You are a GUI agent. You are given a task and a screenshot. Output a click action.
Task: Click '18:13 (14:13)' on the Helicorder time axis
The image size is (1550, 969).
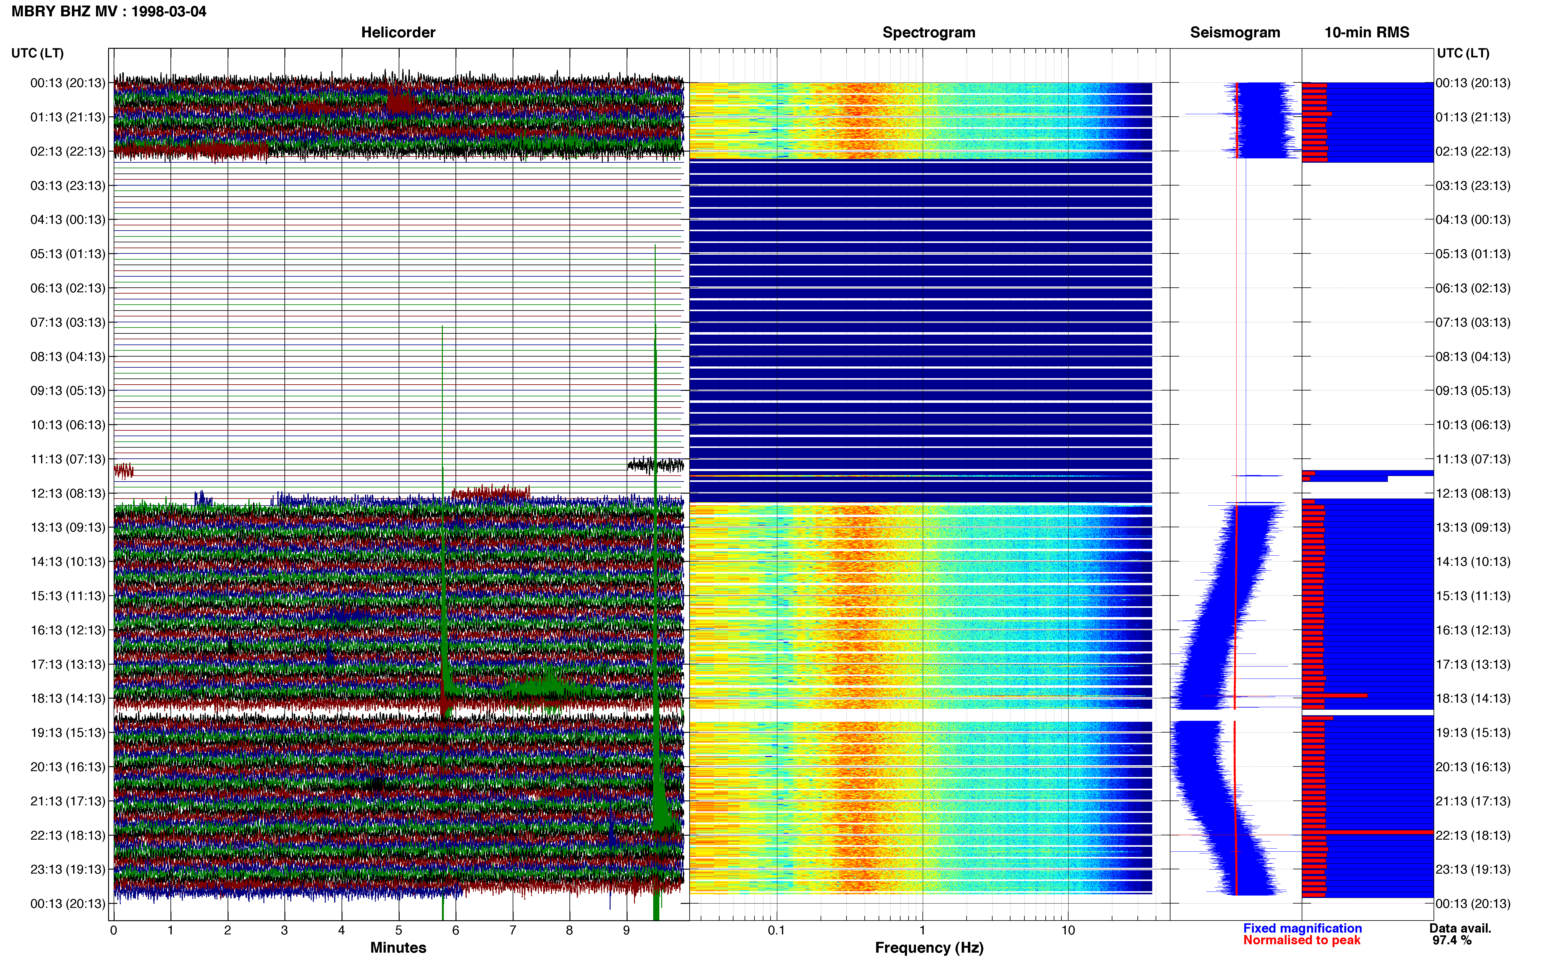[67, 699]
